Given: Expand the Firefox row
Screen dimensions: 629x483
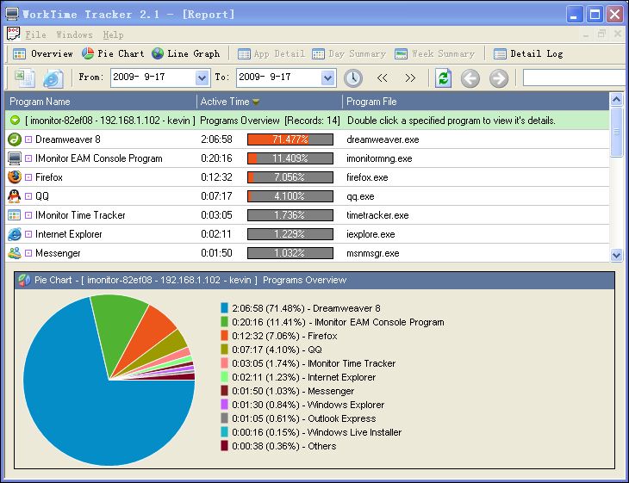Looking at the screenshot, I should click(28, 177).
